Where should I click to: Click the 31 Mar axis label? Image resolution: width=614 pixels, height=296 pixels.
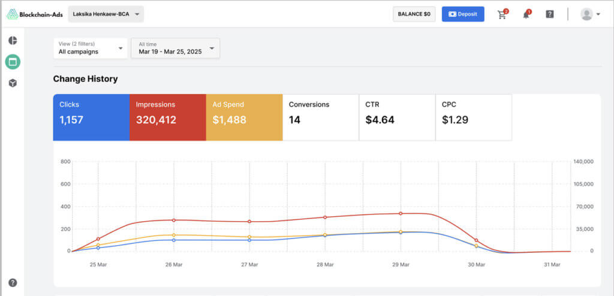552,265
